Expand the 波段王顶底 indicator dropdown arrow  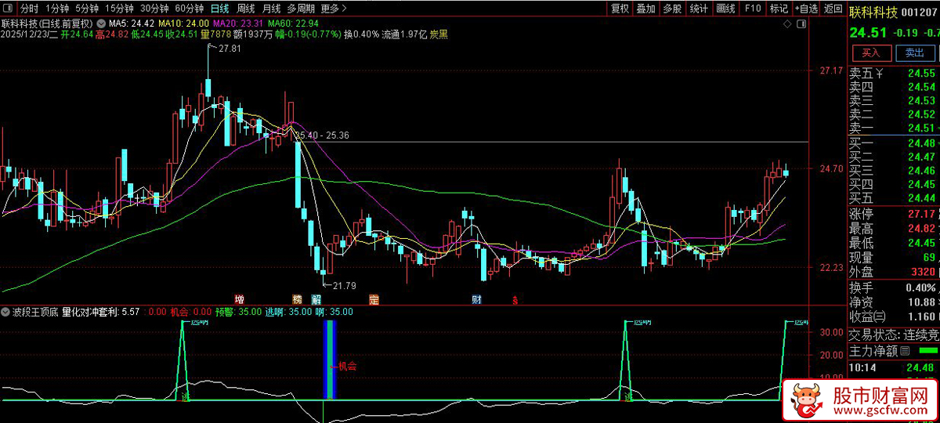tap(6, 312)
